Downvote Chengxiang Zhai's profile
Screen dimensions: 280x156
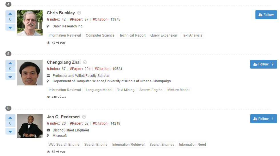(x=10, y=77)
